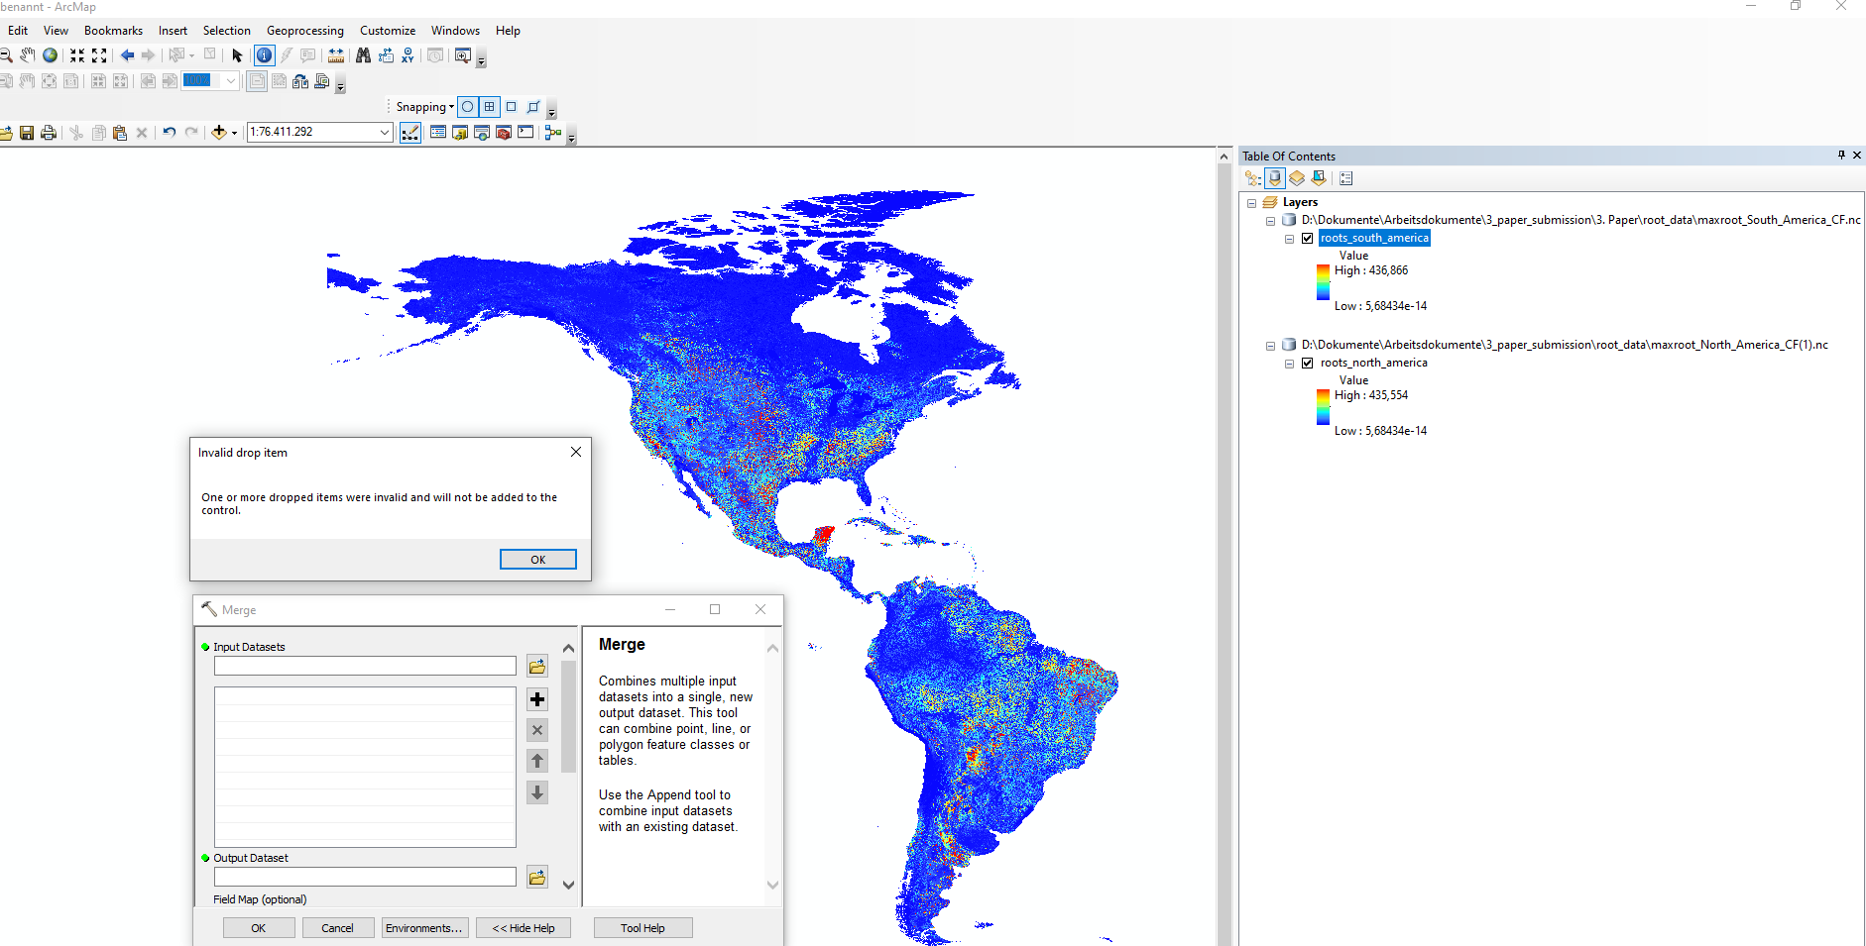Open the Find binoculars tool

click(x=364, y=55)
